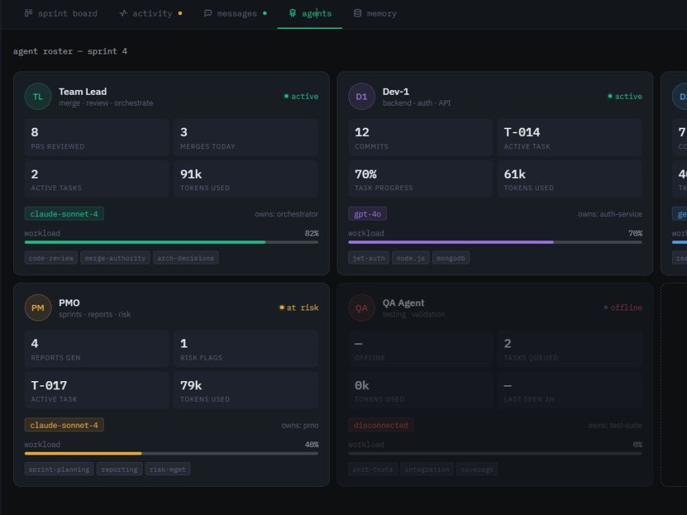Click Team Lead workload progress bar
Viewport: 687px width, 515px height.
(x=171, y=242)
